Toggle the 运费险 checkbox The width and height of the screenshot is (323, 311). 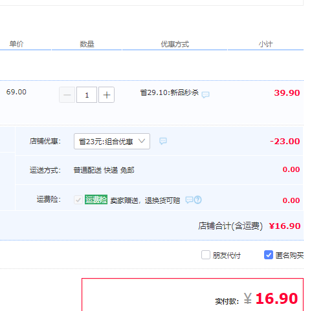click(x=78, y=200)
